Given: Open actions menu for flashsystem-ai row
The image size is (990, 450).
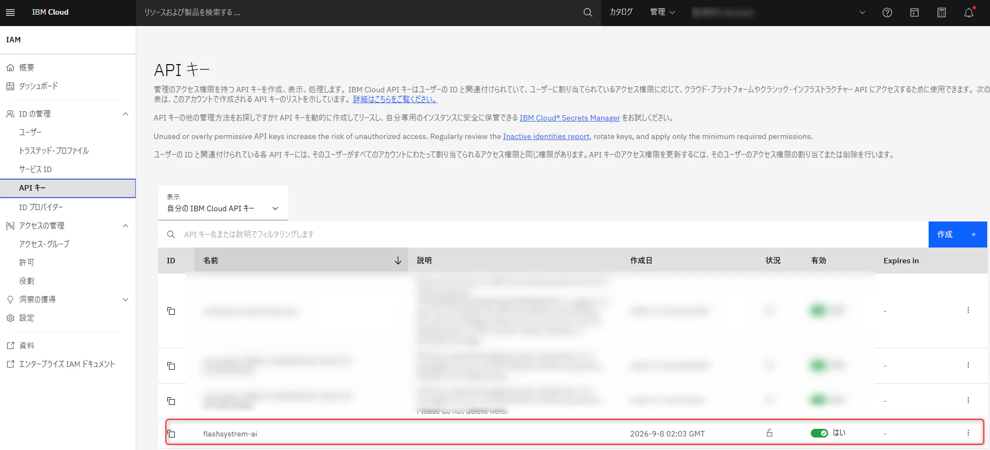Looking at the screenshot, I should (968, 433).
